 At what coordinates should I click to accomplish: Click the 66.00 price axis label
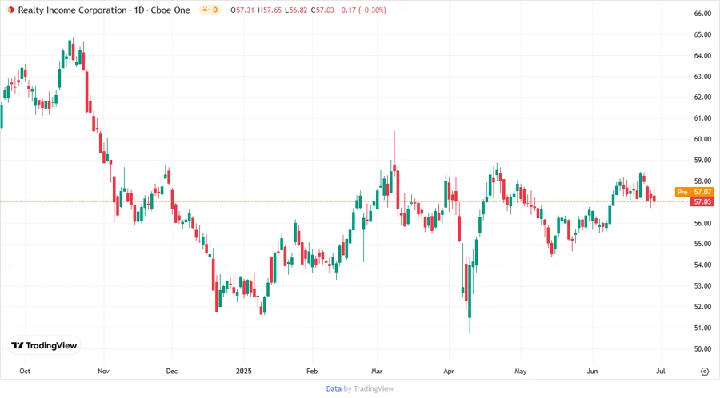(x=702, y=14)
